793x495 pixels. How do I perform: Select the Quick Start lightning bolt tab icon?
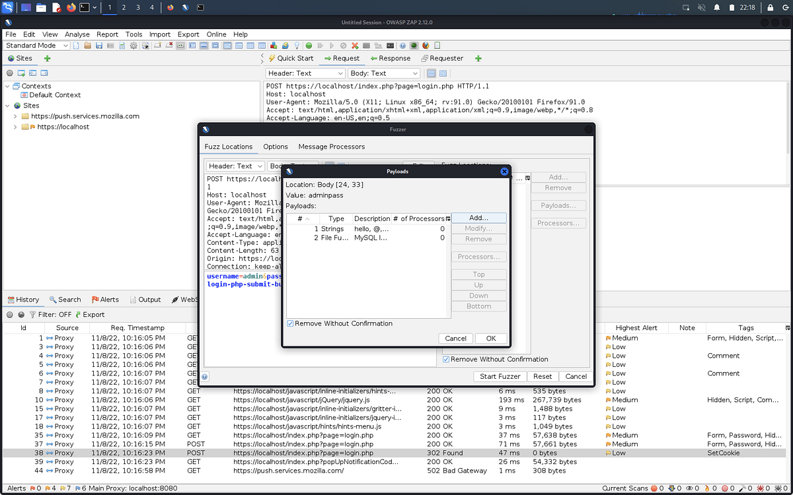(x=272, y=58)
